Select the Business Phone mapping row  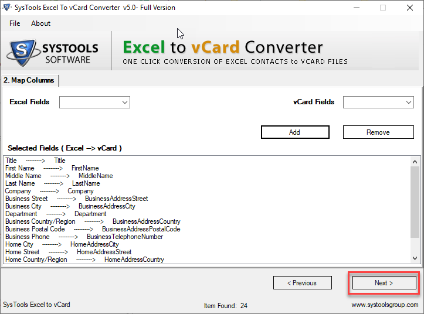[x=84, y=237]
